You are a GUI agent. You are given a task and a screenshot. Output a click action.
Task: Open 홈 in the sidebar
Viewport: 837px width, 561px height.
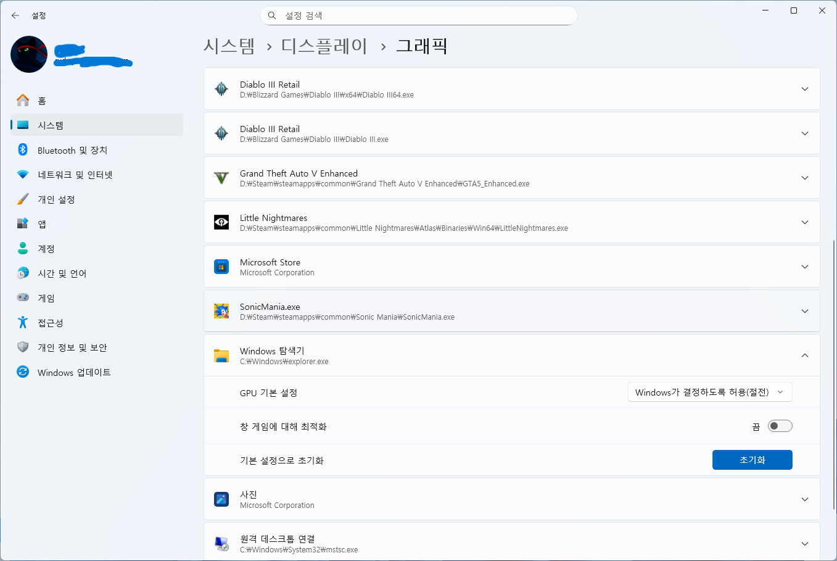tap(97, 100)
